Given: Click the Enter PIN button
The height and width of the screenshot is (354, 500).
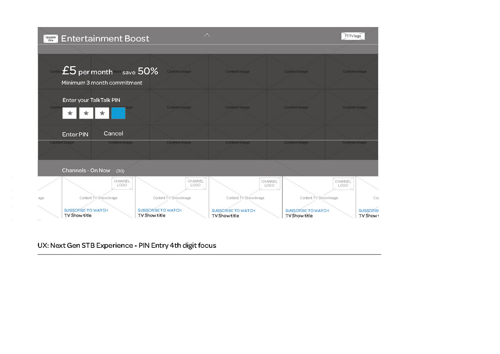Looking at the screenshot, I should tap(75, 134).
